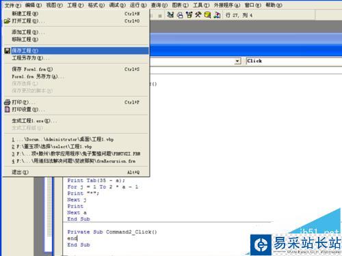The width and height of the screenshot is (342, 256).
Task: Open the 工程 menu in menu bar
Action: pos(75,5)
